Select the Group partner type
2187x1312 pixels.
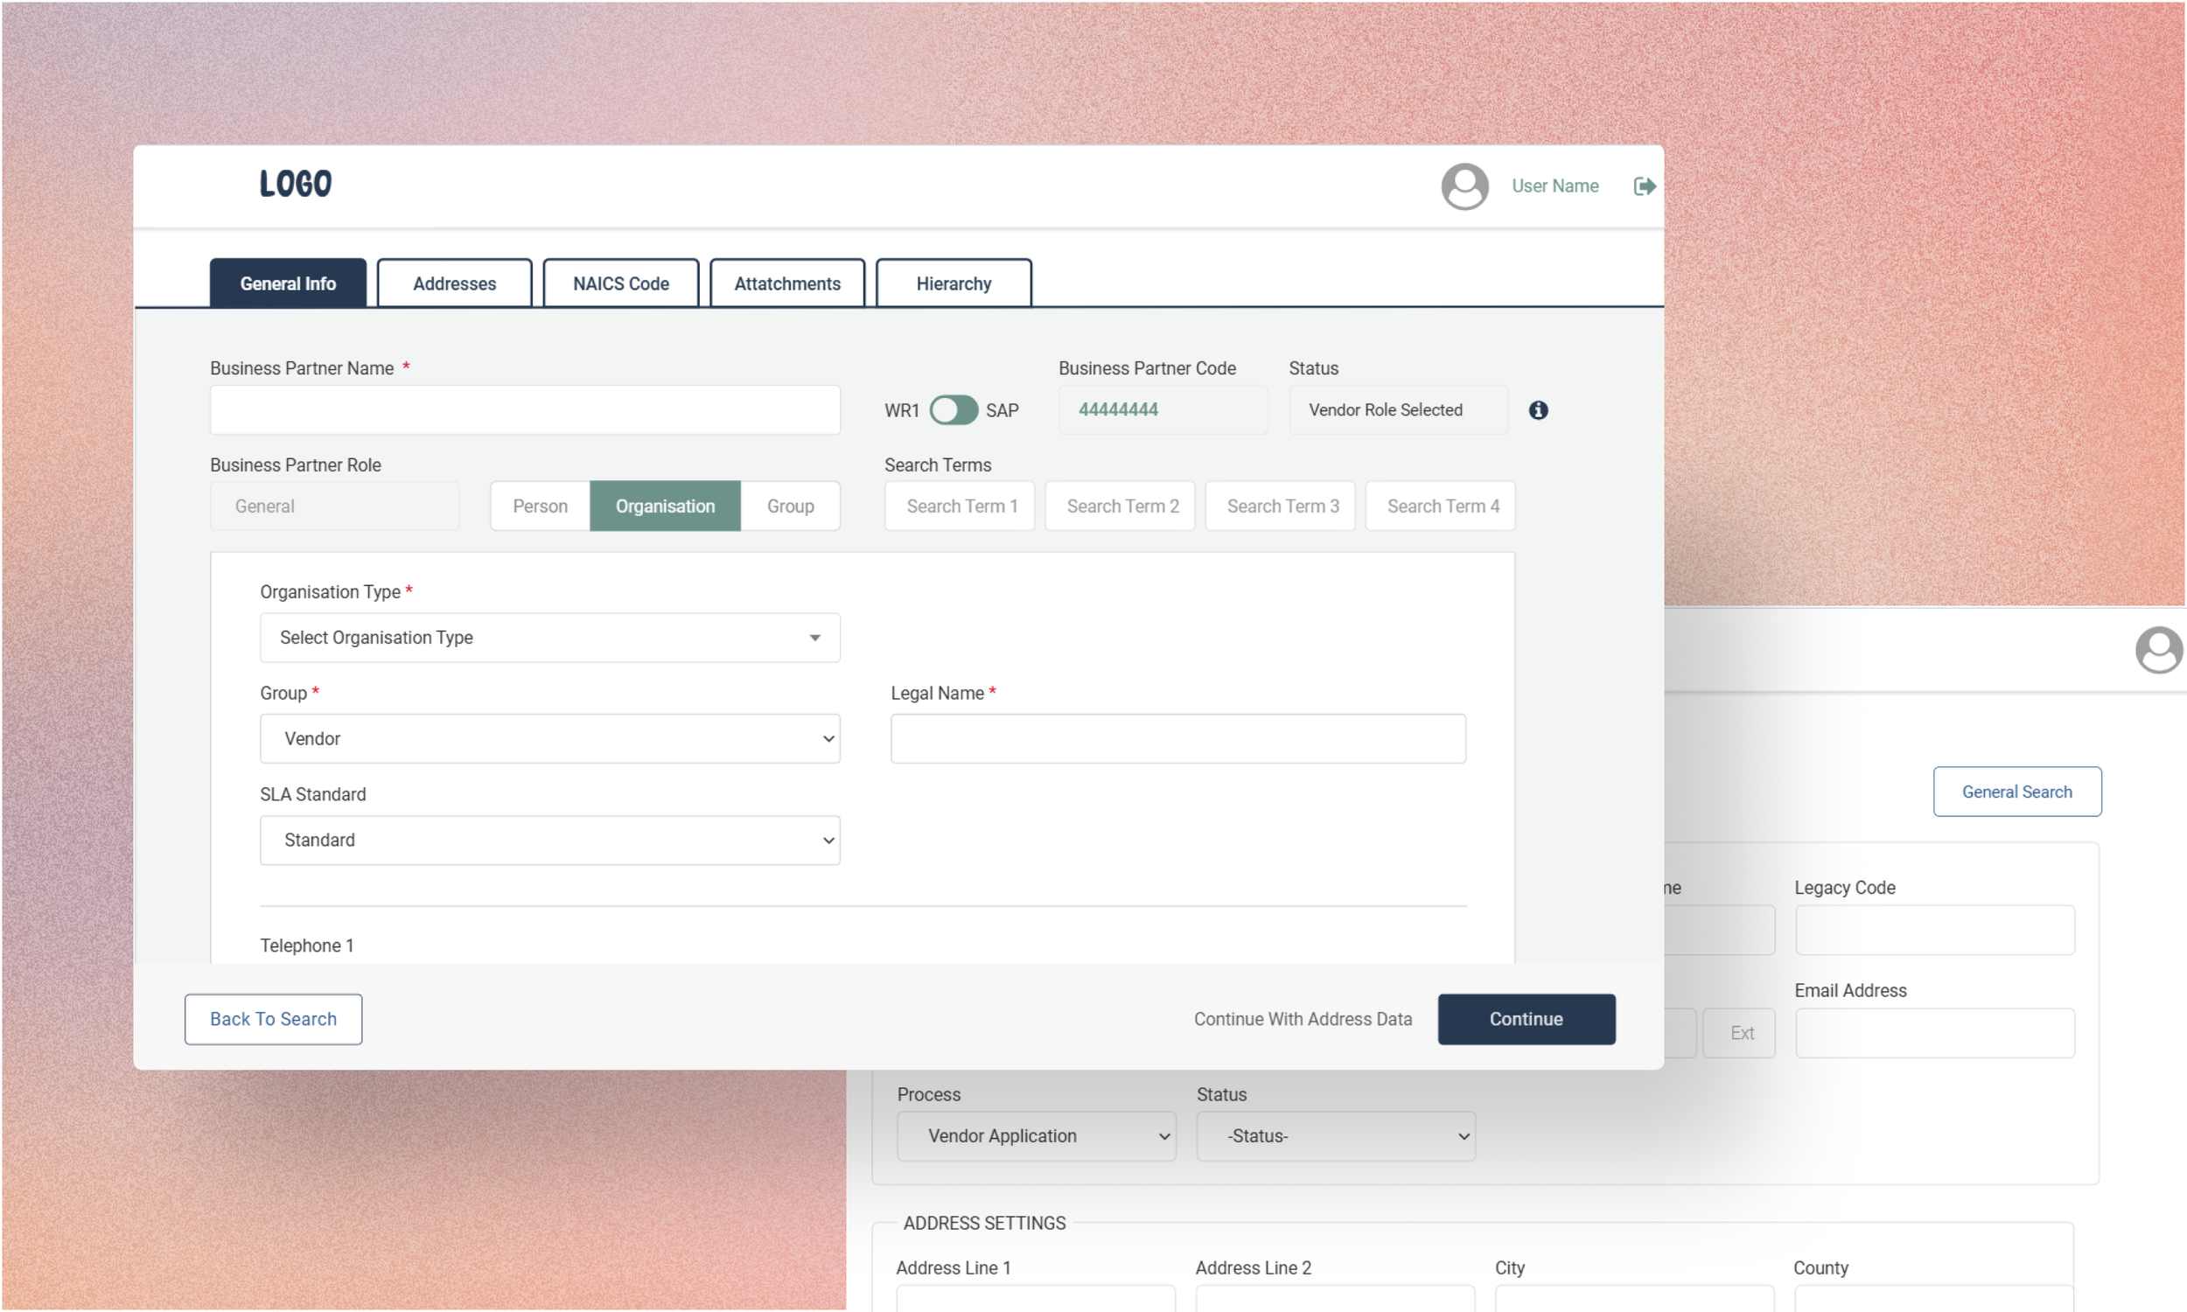[x=789, y=506]
